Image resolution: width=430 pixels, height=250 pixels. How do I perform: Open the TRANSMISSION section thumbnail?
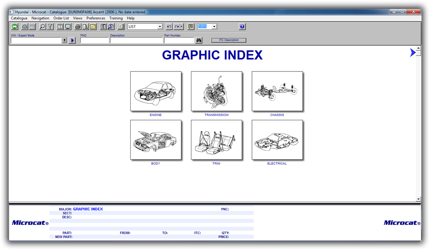[217, 91]
